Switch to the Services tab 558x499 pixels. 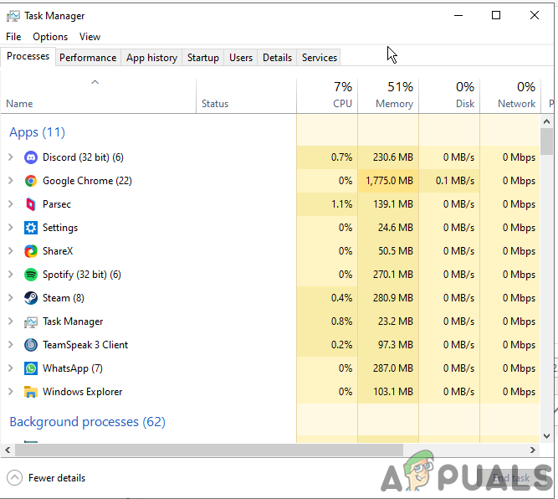coord(320,58)
